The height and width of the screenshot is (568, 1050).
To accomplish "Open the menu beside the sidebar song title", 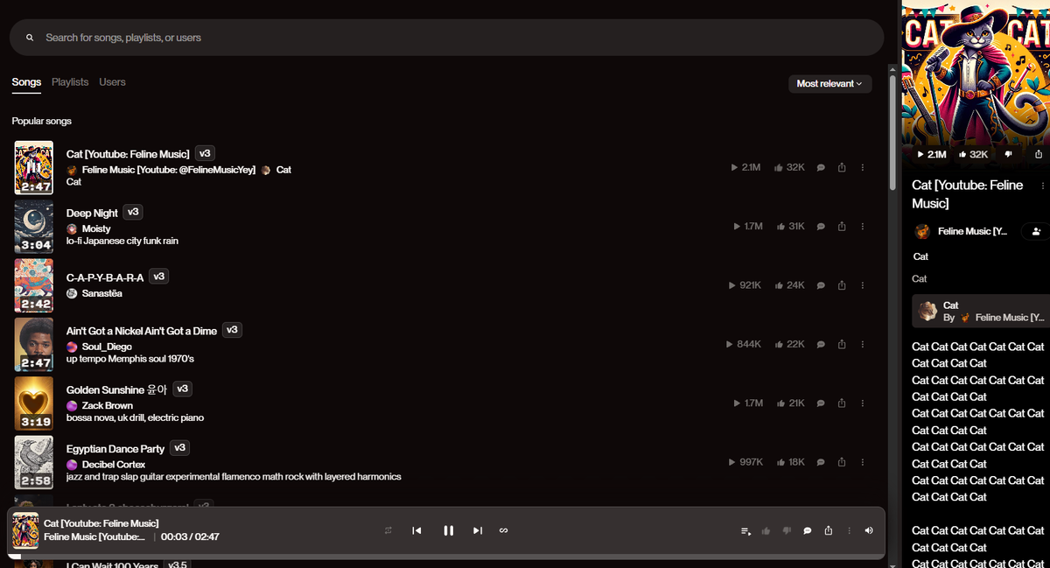I will click(x=1042, y=186).
